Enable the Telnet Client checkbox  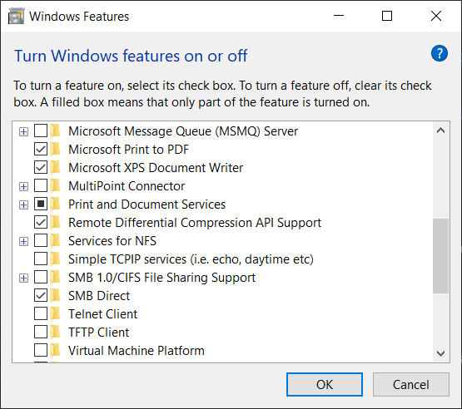point(41,313)
